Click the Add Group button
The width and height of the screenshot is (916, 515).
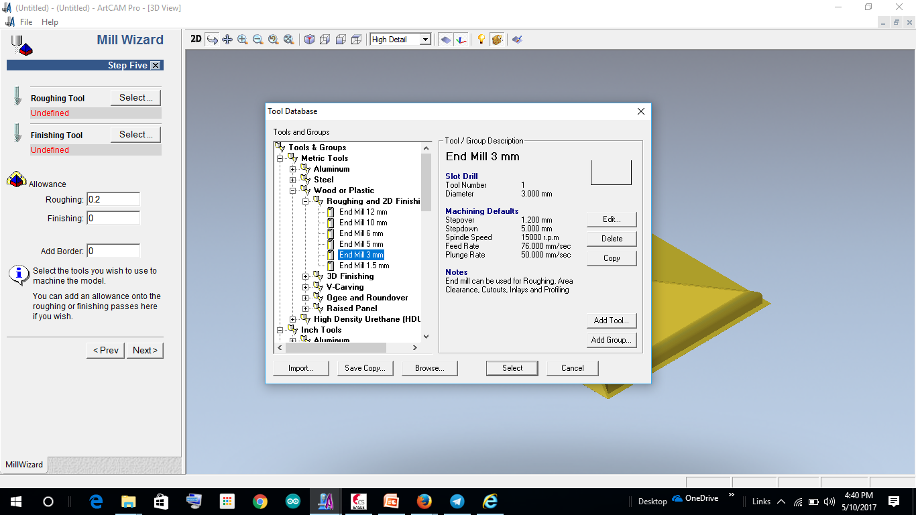click(x=612, y=340)
